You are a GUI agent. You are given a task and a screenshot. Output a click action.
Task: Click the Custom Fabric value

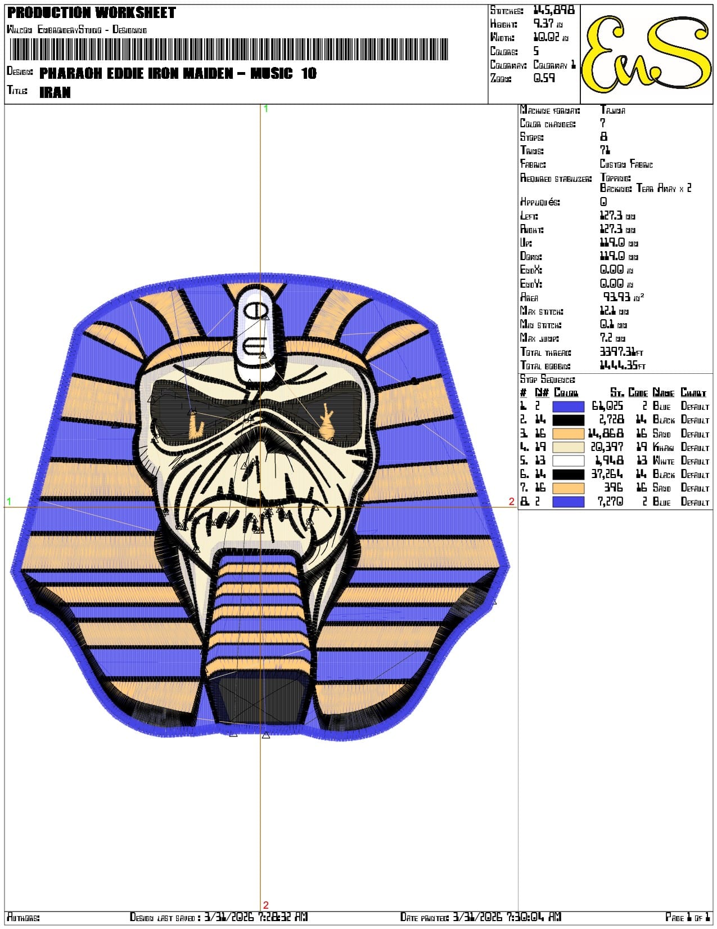point(626,164)
